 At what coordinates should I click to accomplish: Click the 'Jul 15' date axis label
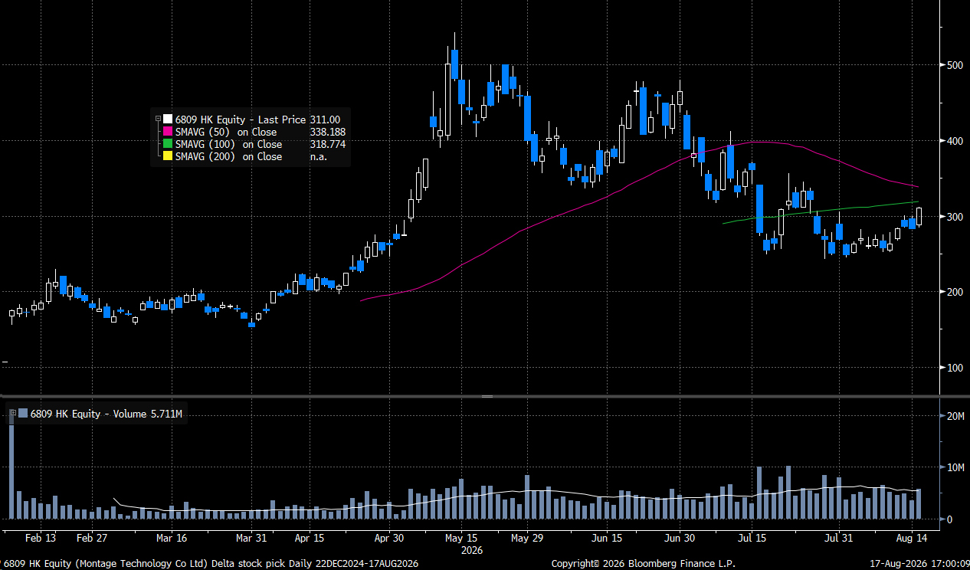click(x=752, y=538)
